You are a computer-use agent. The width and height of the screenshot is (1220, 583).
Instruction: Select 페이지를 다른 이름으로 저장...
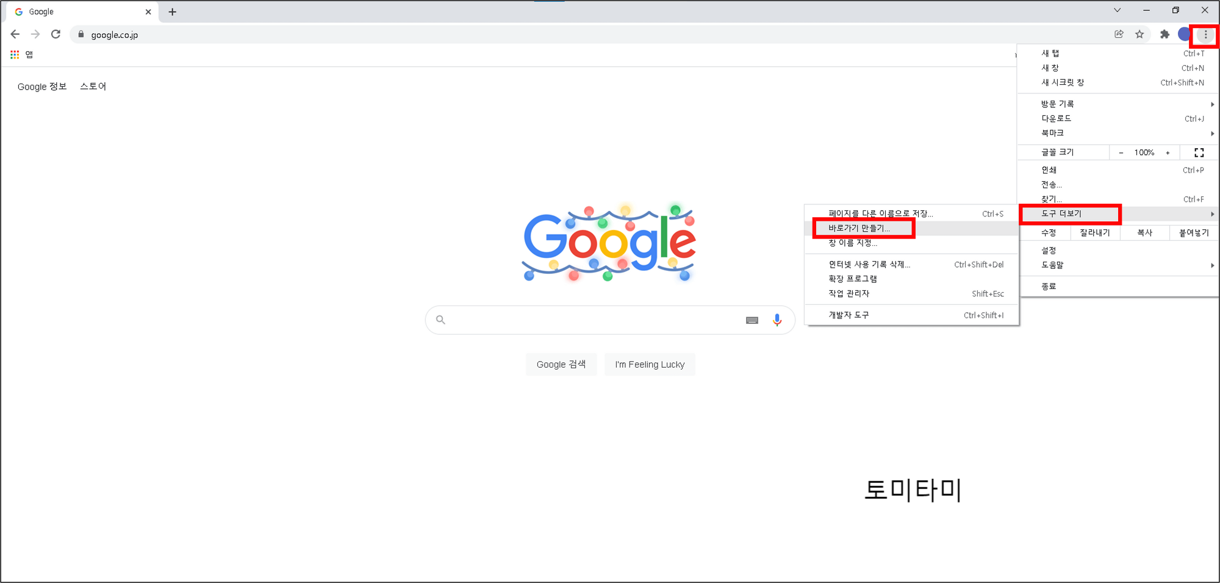tap(911, 213)
